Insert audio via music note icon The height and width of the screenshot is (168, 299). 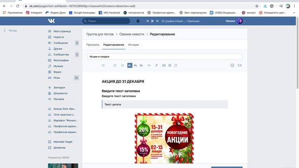pos(176,65)
